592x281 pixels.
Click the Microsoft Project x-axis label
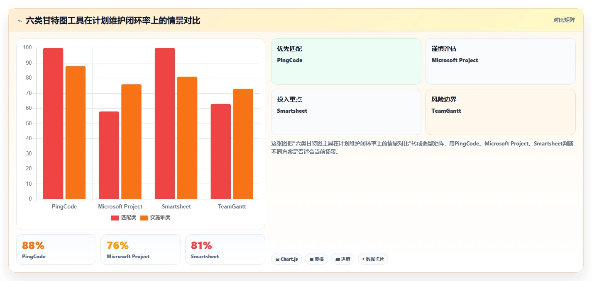click(120, 206)
